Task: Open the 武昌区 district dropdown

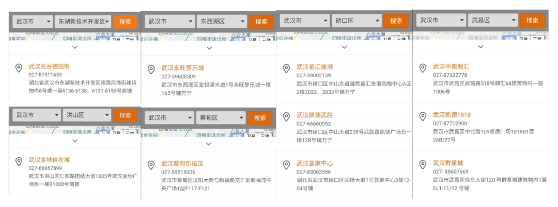Action: 492,20
